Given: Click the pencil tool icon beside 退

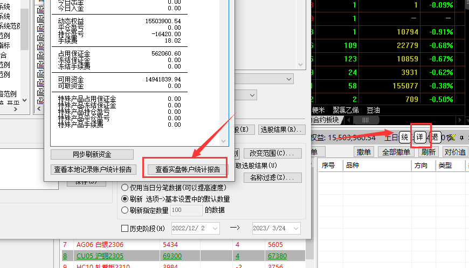Looking at the screenshot, I should (x=451, y=138).
